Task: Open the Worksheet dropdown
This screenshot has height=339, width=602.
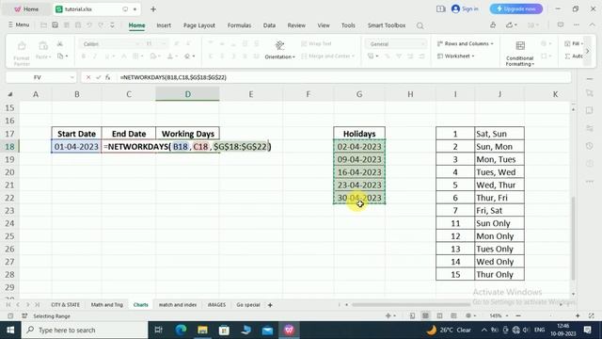Action: click(455, 56)
